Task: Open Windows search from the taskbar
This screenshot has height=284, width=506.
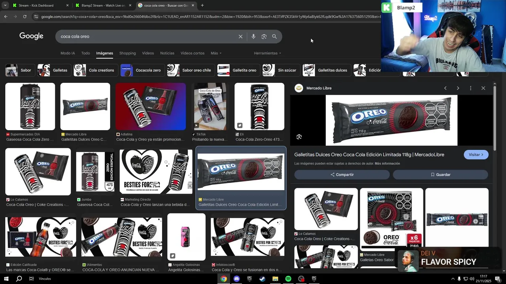Action: pyautogui.click(x=19, y=279)
